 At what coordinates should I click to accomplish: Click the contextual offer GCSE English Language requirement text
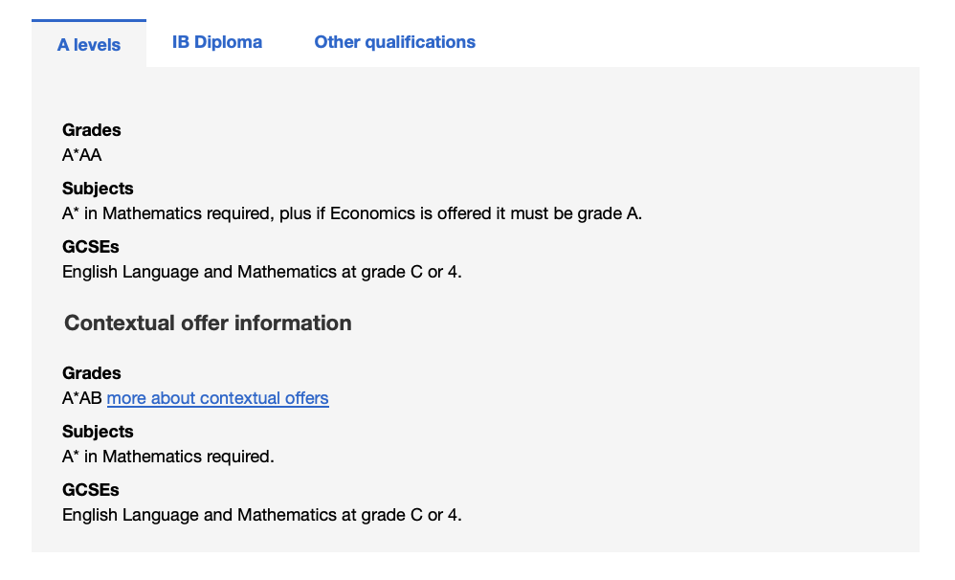261,515
